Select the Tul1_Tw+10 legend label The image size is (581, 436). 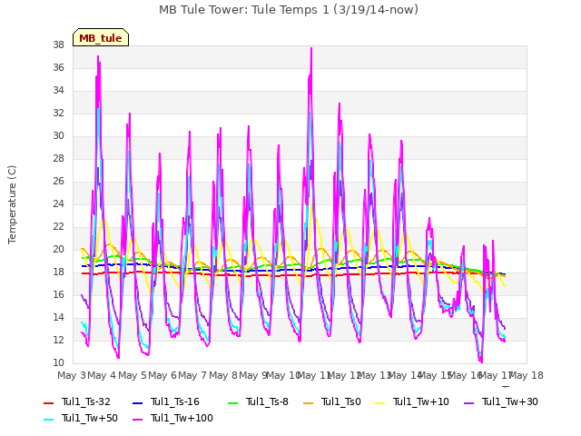[421, 401]
